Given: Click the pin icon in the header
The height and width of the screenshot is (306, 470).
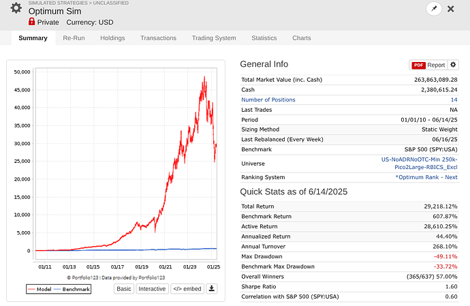Looking at the screenshot, I should pos(434,9).
